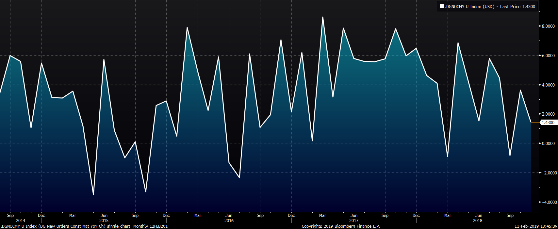The height and width of the screenshot is (229, 558).
Task: Select the 2015 year label on the timeline
Action: point(104,221)
